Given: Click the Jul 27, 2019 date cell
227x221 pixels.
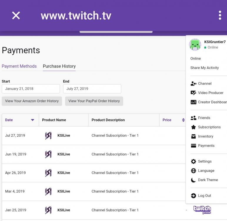Looking at the screenshot, I should coord(15,136).
